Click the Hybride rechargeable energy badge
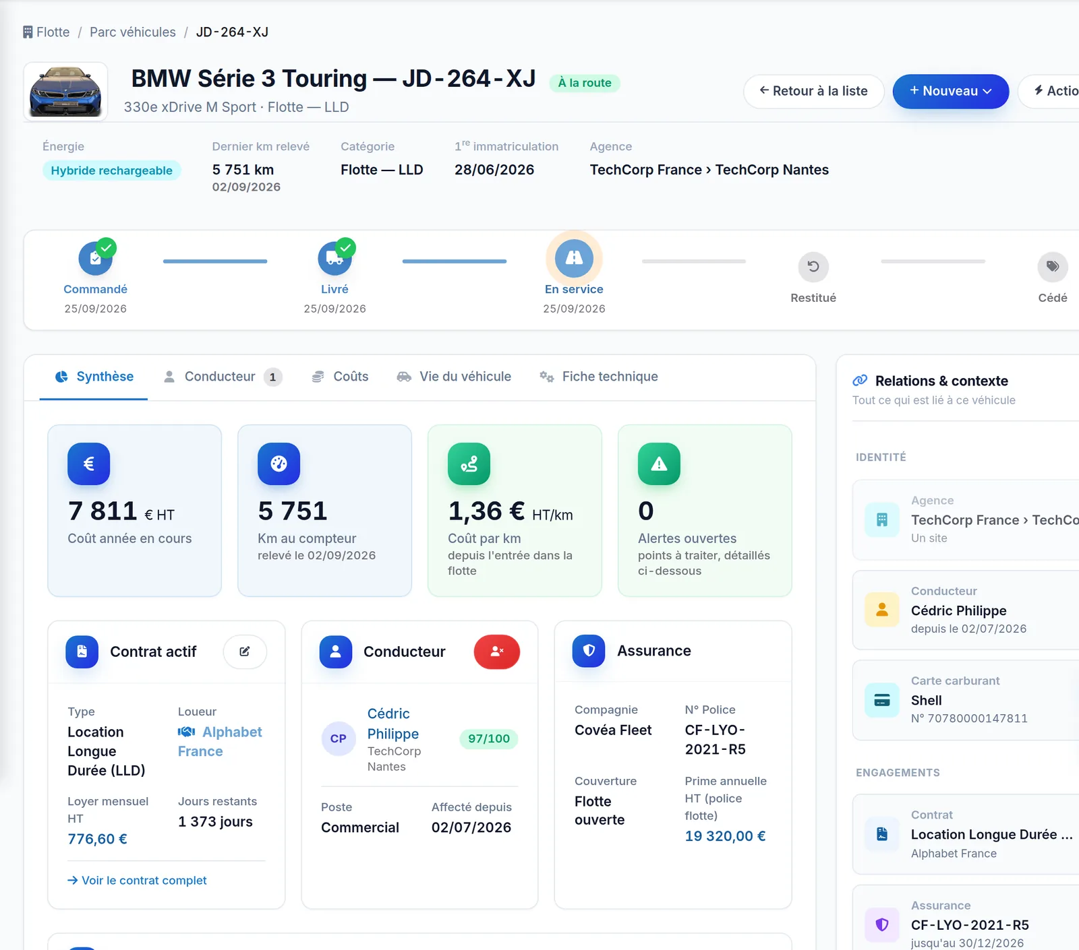 pos(112,170)
